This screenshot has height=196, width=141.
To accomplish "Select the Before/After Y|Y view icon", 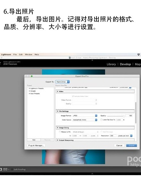I will (x=5, y=169).
